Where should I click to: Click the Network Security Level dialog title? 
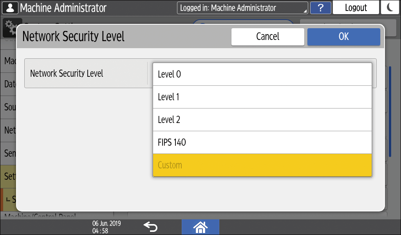tap(73, 36)
